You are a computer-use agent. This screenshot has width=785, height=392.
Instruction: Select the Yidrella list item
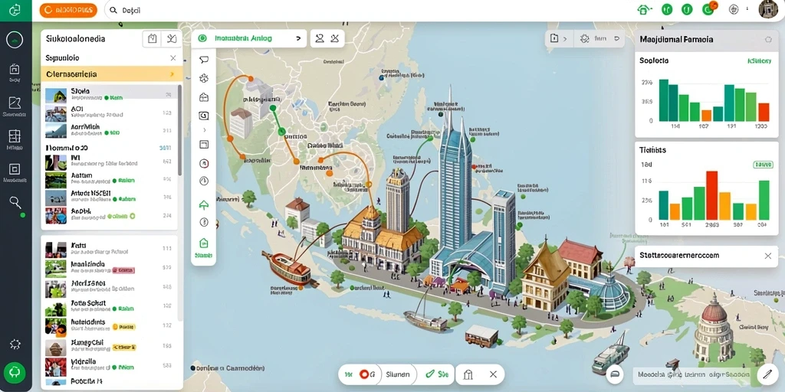[110, 365]
